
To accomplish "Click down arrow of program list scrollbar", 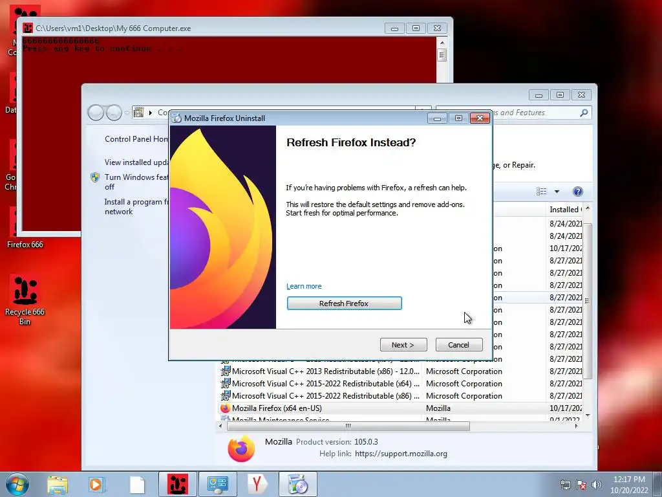I will click(587, 415).
